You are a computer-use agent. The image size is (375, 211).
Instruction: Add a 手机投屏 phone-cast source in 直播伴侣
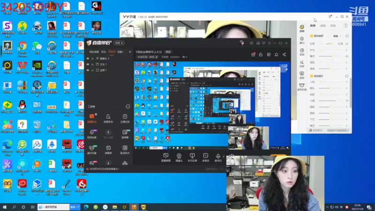(192, 158)
